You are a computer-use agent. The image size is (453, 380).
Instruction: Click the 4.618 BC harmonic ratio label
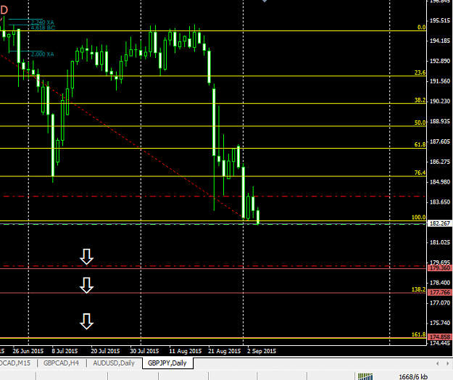click(x=43, y=28)
